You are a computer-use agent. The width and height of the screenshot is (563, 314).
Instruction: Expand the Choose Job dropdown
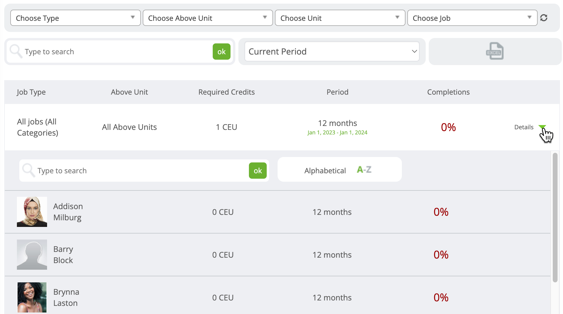tap(472, 18)
